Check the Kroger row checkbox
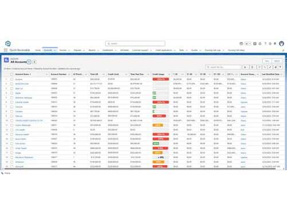 pos(12,153)
